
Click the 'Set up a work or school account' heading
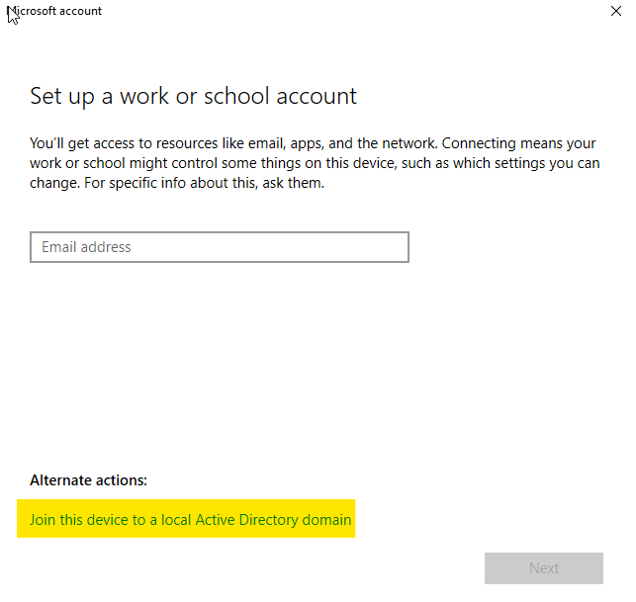193,97
